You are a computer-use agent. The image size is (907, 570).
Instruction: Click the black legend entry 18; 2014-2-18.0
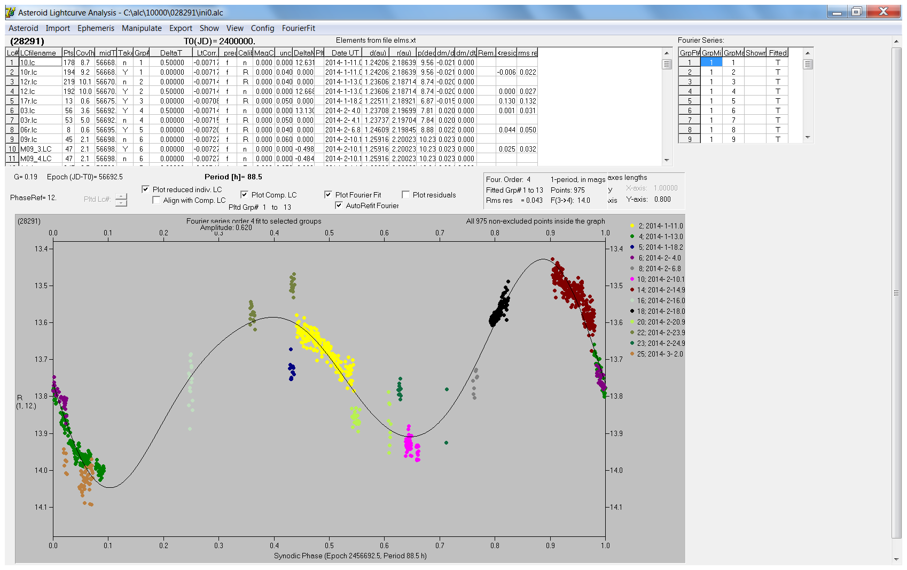[657, 311]
